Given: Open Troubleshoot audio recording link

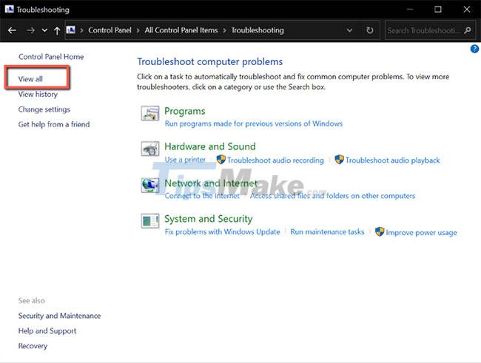Looking at the screenshot, I should [275, 160].
